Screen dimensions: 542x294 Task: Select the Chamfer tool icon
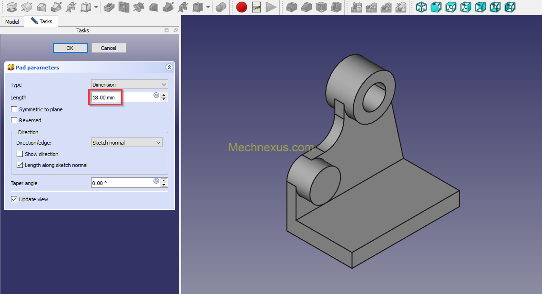tap(307, 7)
